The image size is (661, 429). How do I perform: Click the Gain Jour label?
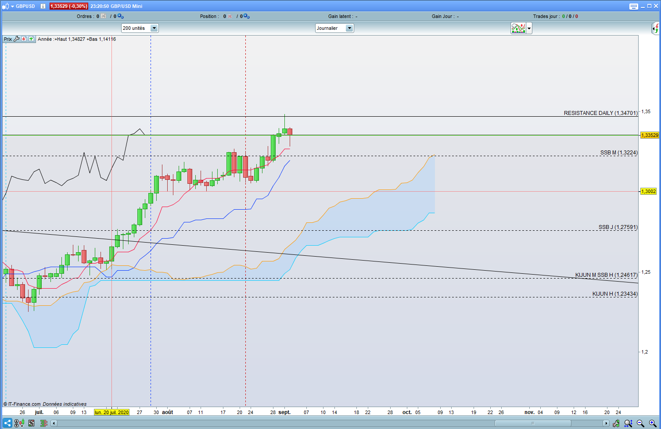point(442,16)
